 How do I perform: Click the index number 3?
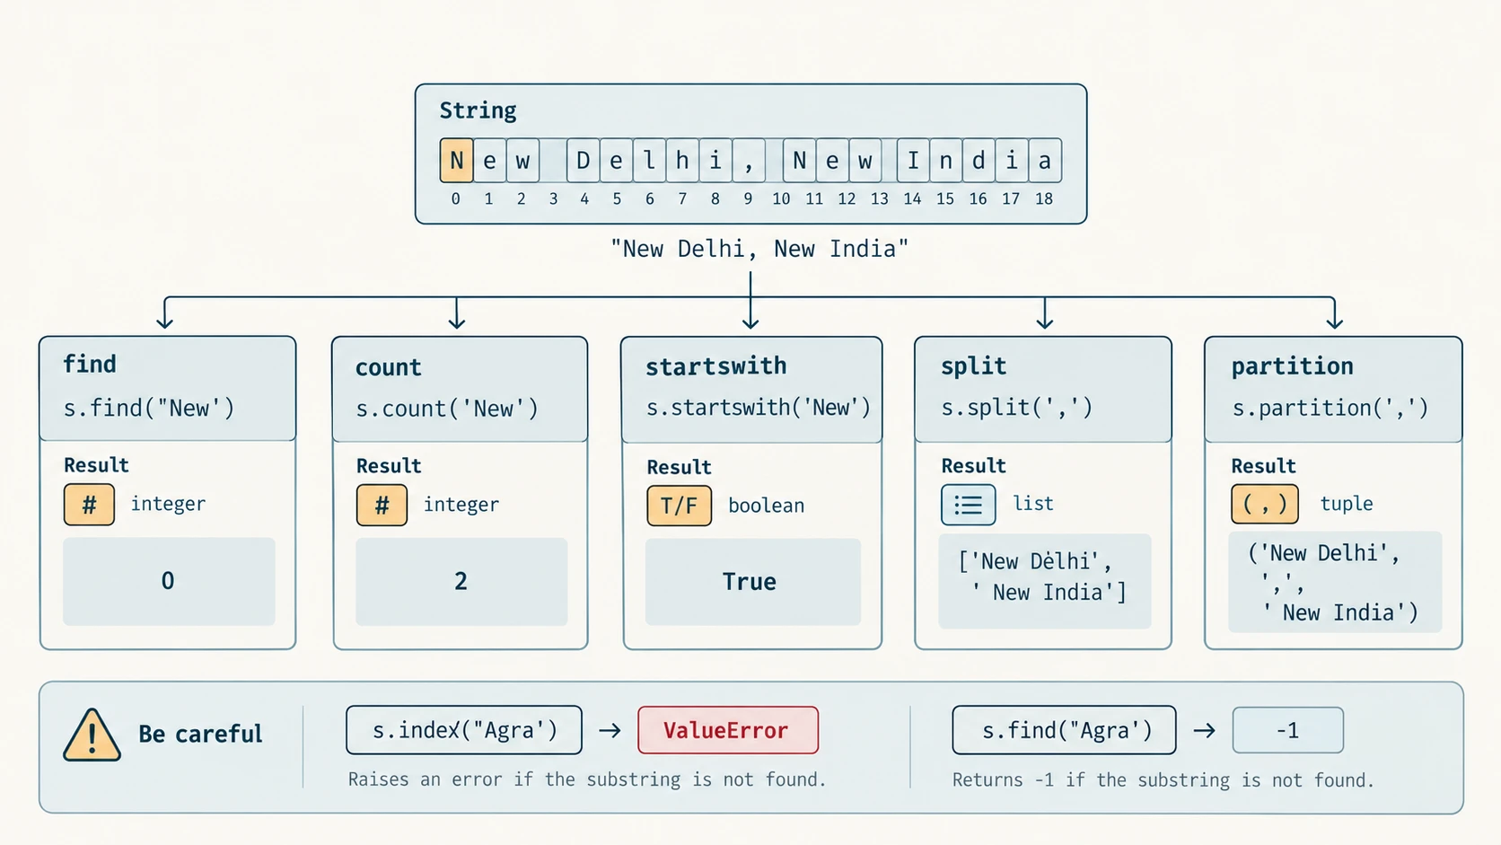(x=553, y=198)
